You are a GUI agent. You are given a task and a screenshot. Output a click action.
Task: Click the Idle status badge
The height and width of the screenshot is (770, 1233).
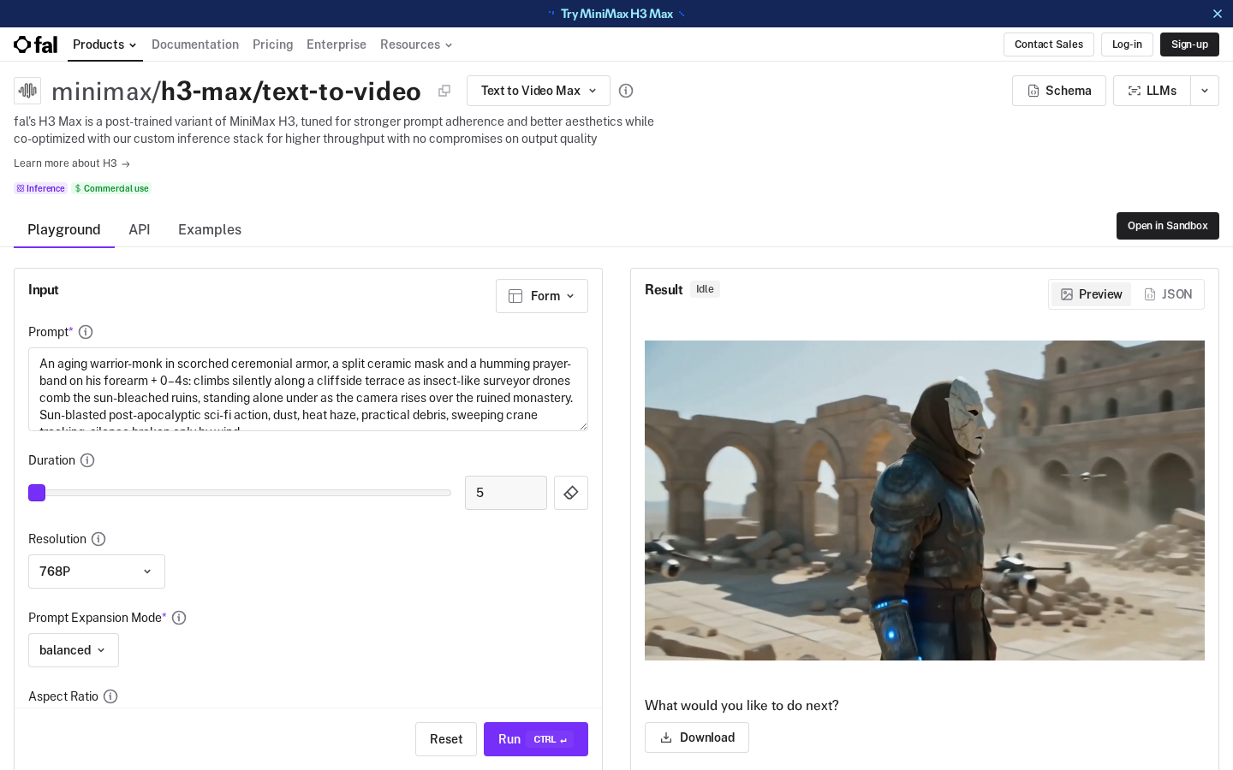[705, 289]
